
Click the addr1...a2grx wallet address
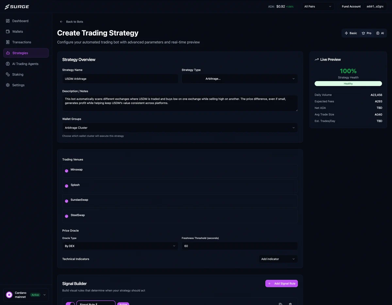375,7
